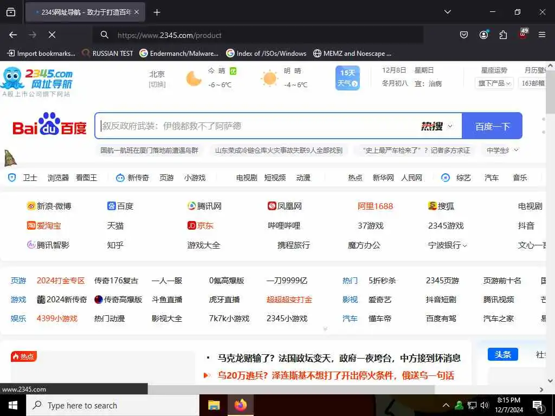Open 马克龙赌输了 headline
The height and width of the screenshot is (416, 555).
339,359
